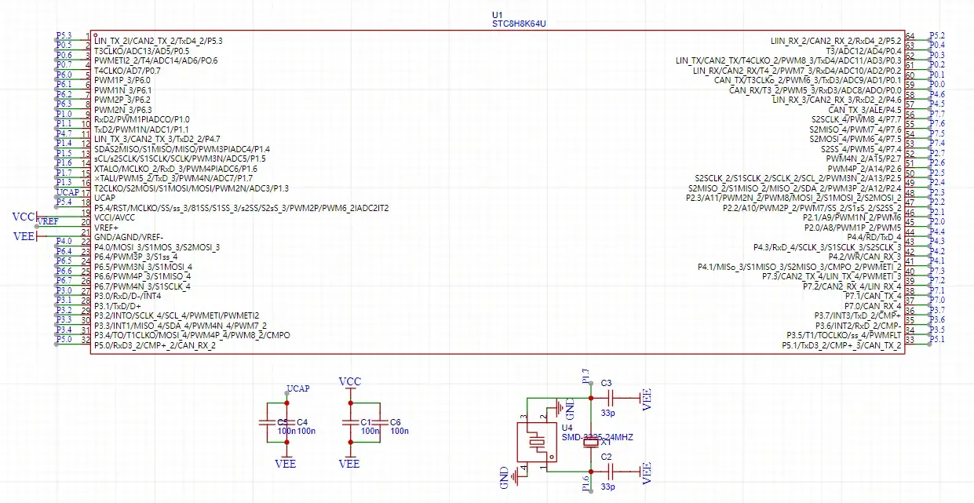Click the wire junction dot left of C2
The height and width of the screenshot is (503, 974).
[x=591, y=472]
